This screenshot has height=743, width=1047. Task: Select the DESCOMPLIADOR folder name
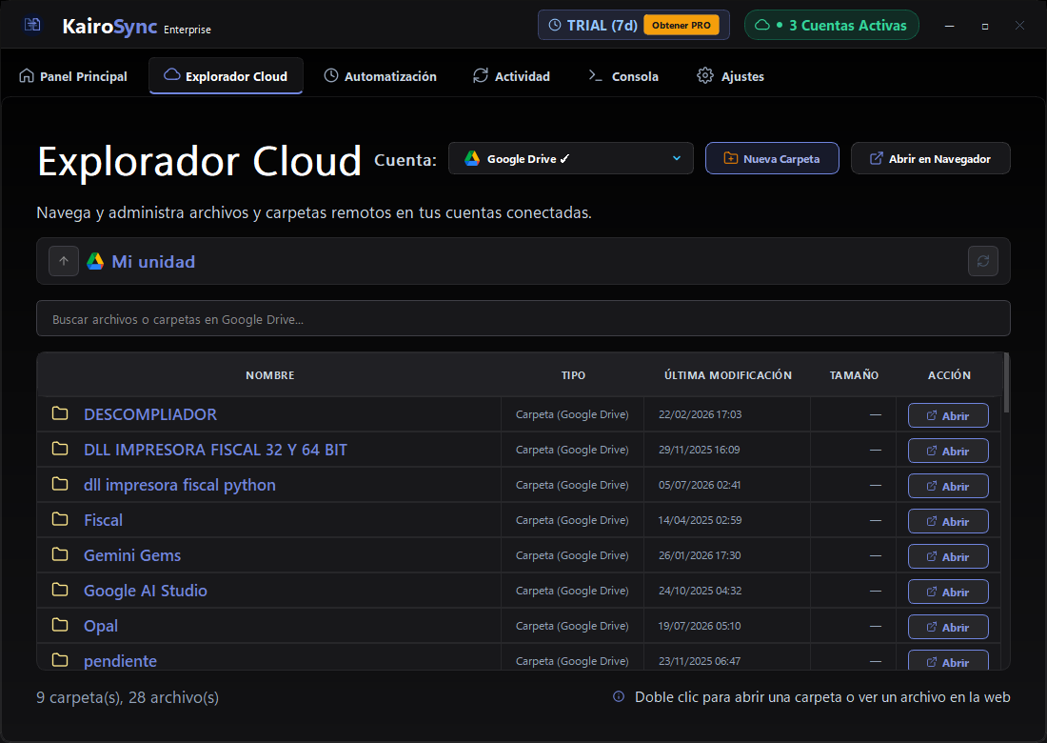click(x=150, y=414)
